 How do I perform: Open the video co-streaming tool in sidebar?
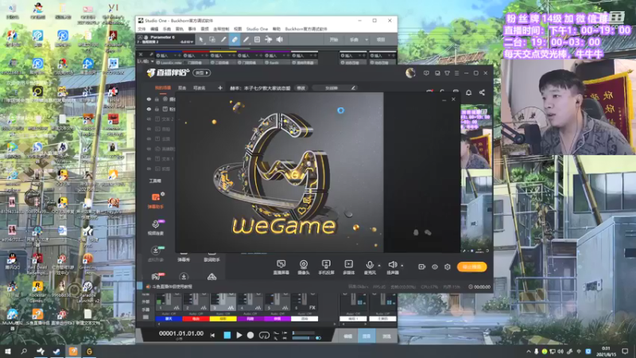pos(156,228)
